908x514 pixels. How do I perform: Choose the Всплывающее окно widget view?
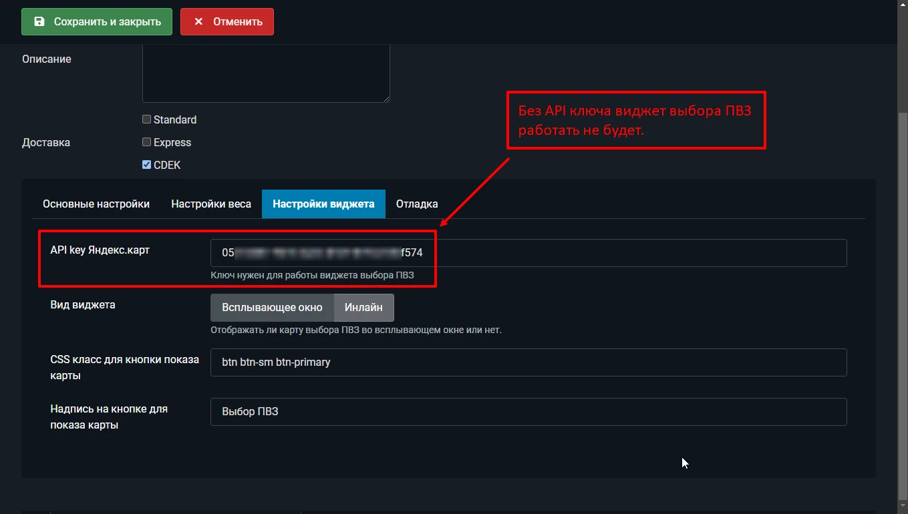pos(272,308)
